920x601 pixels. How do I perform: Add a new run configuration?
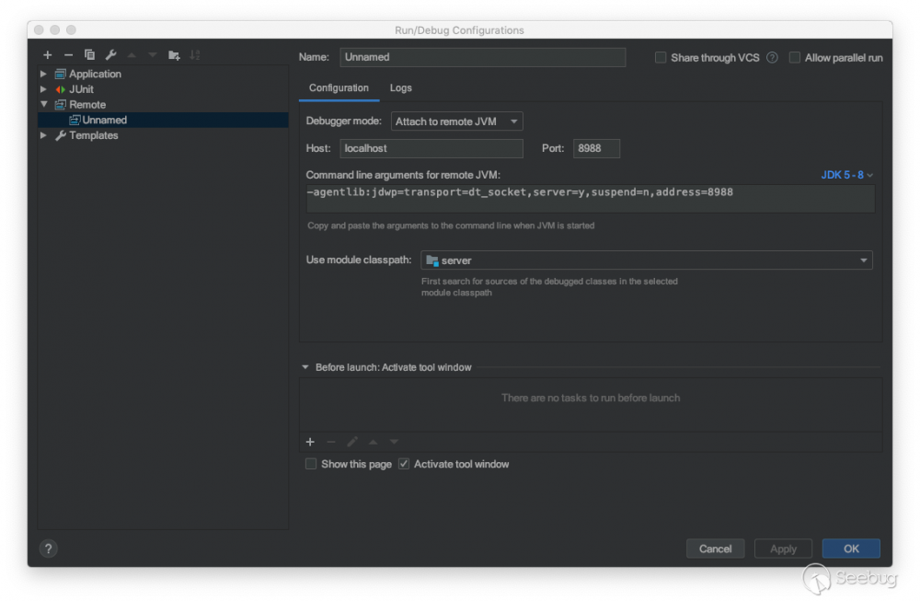coord(48,55)
